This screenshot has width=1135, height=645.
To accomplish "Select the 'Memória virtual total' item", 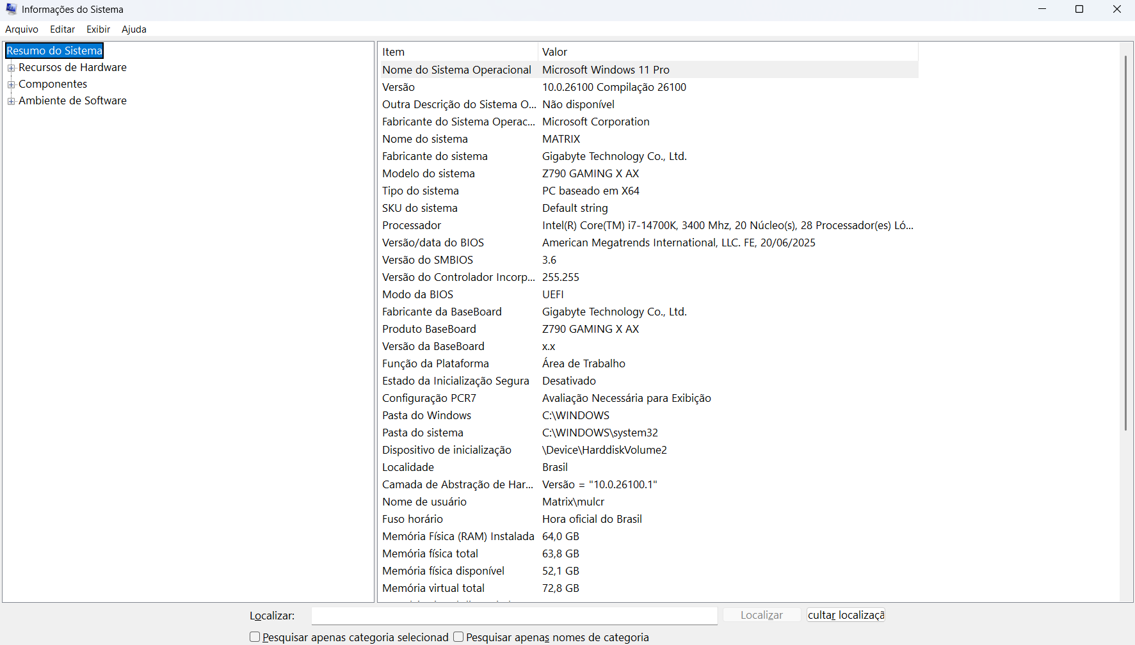I will (433, 588).
